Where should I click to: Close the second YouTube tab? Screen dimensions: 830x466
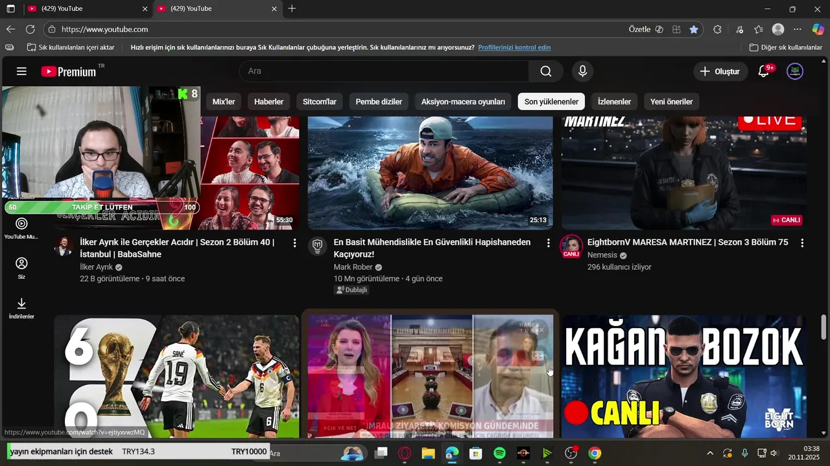[x=274, y=9]
